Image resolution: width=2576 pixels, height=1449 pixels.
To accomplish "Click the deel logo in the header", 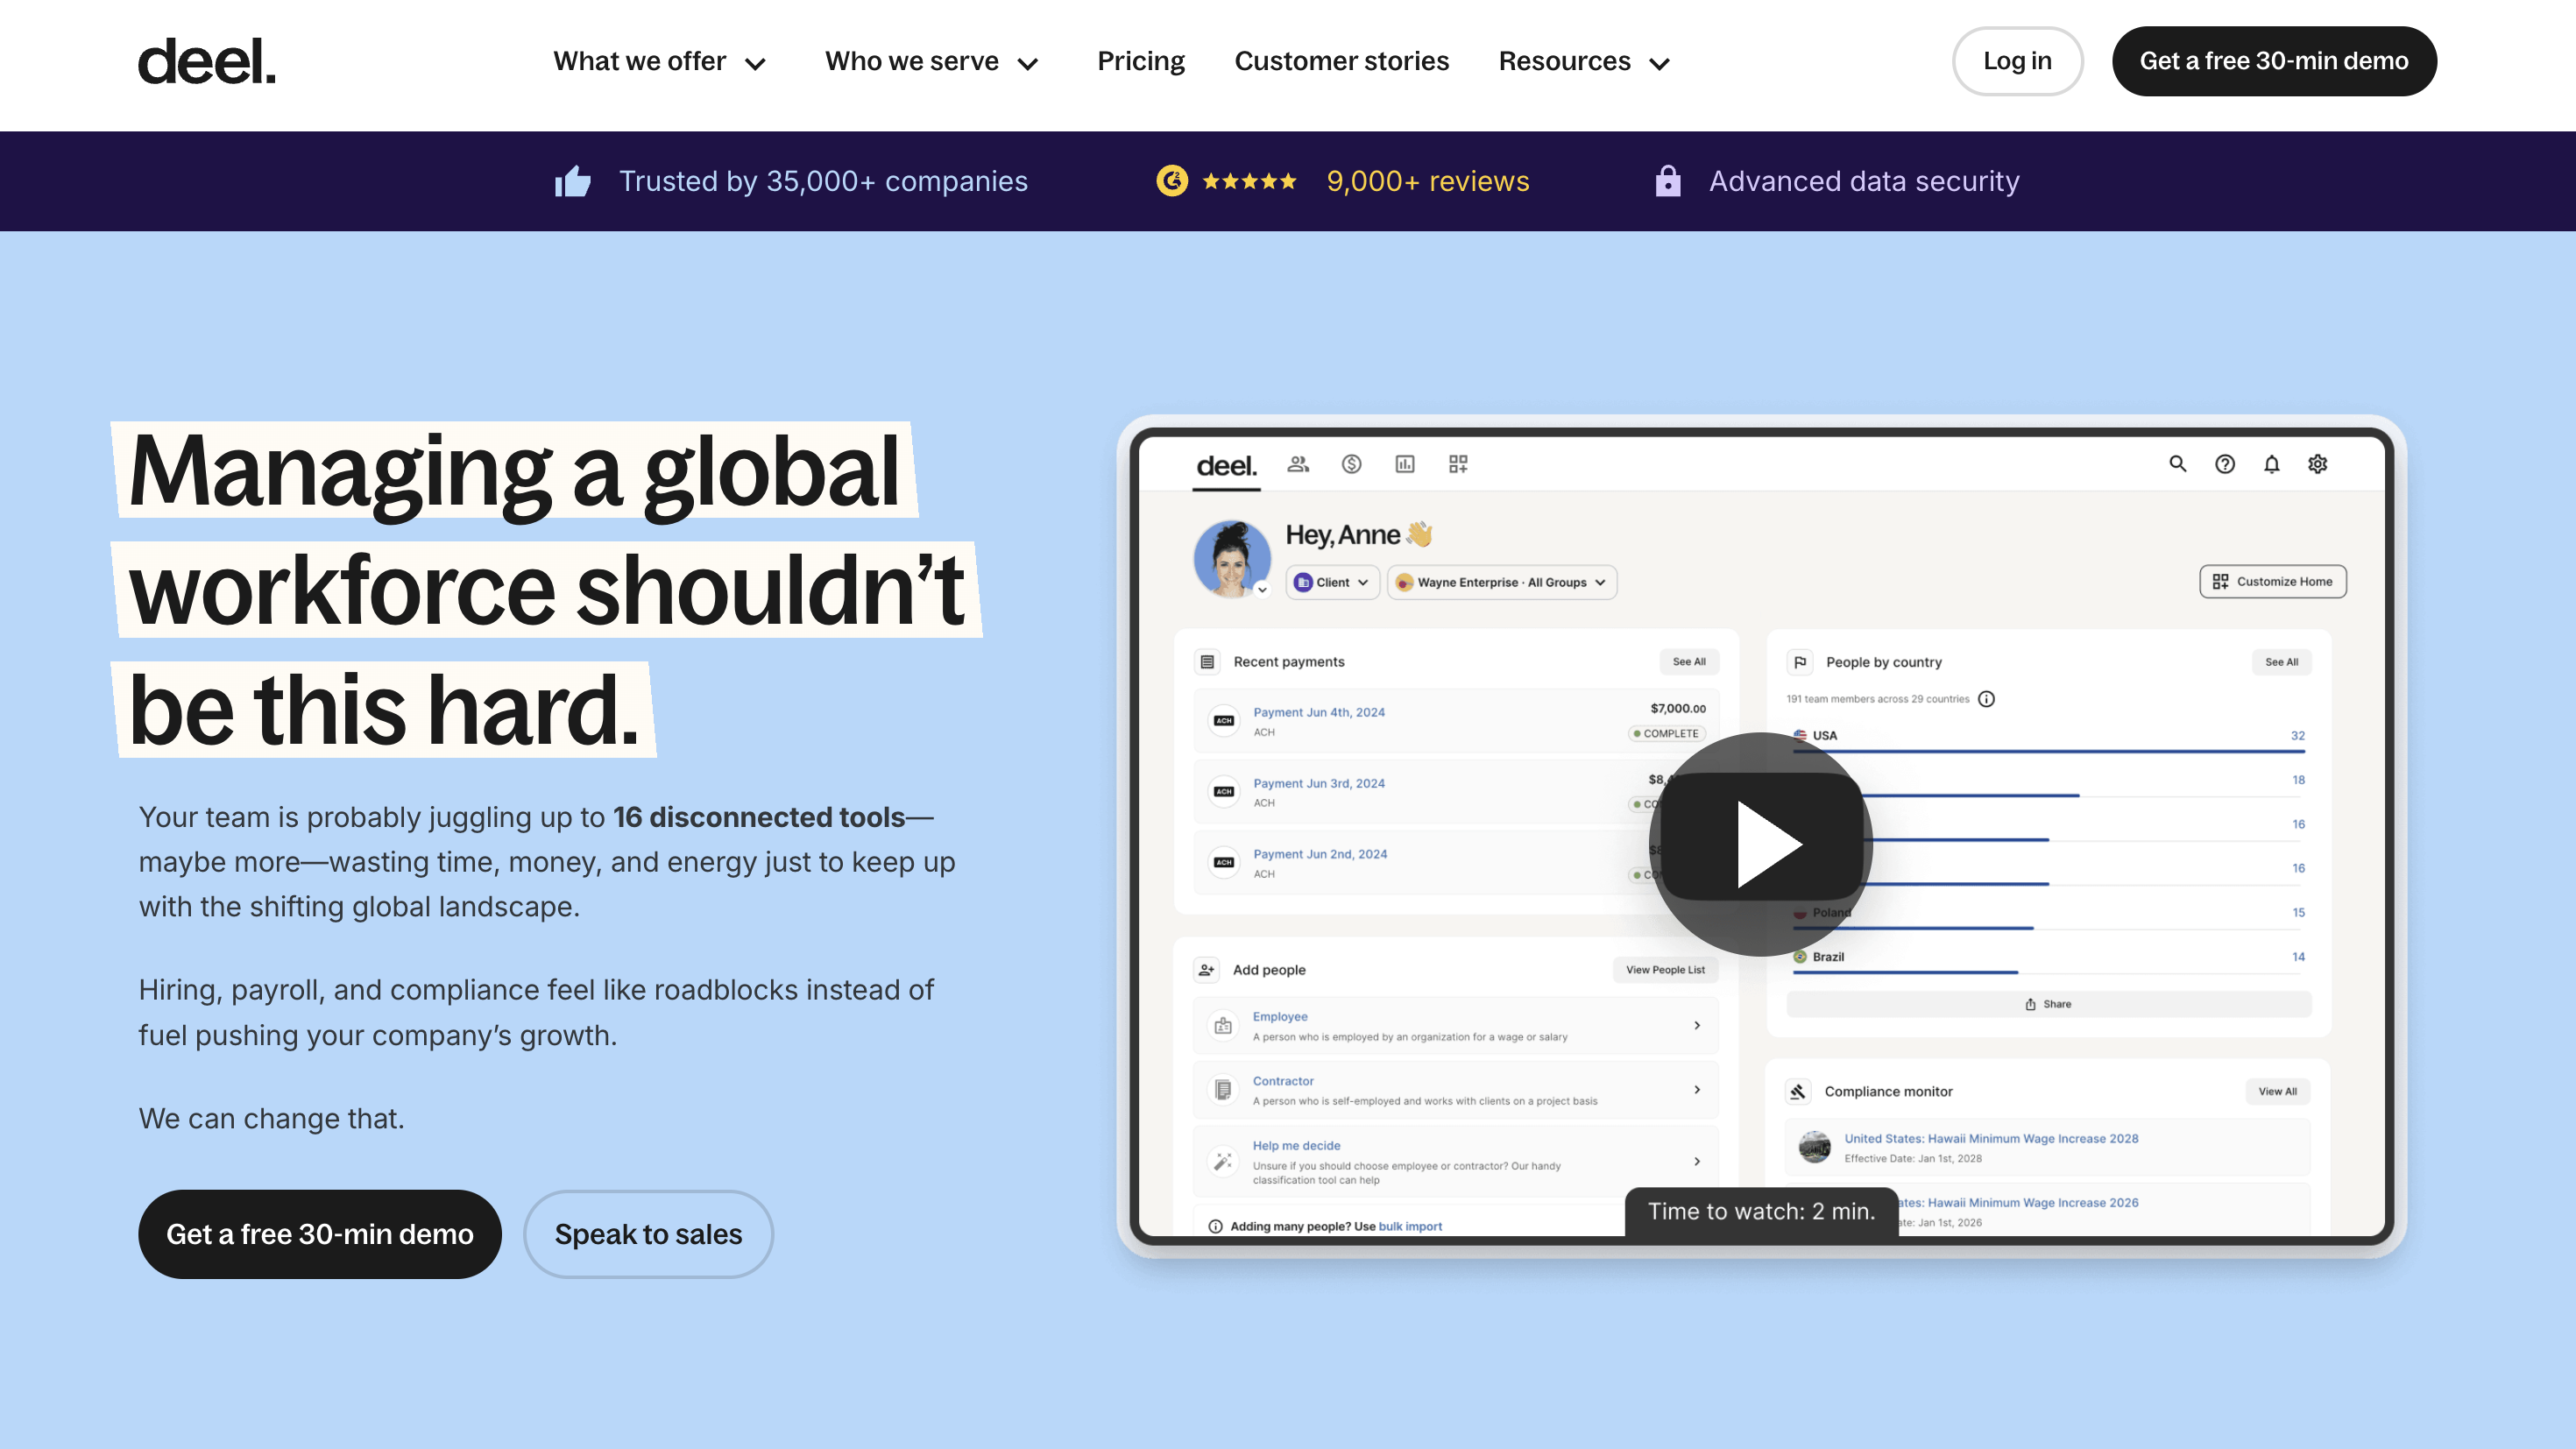I will [x=206, y=61].
